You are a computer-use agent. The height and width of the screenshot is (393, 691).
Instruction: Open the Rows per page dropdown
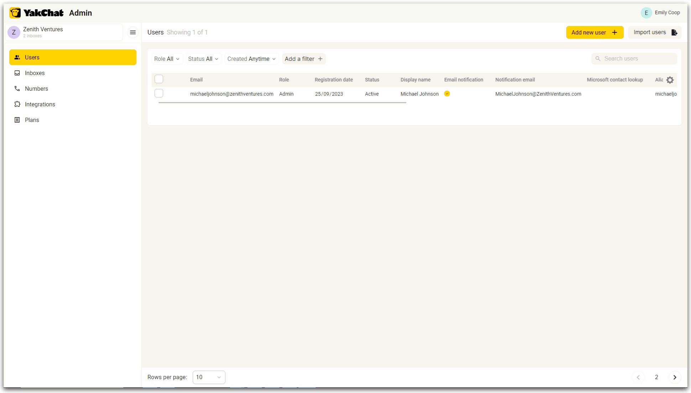(x=209, y=377)
